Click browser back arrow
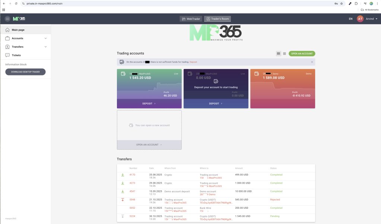The width and height of the screenshot is (381, 224). coord(4,4)
